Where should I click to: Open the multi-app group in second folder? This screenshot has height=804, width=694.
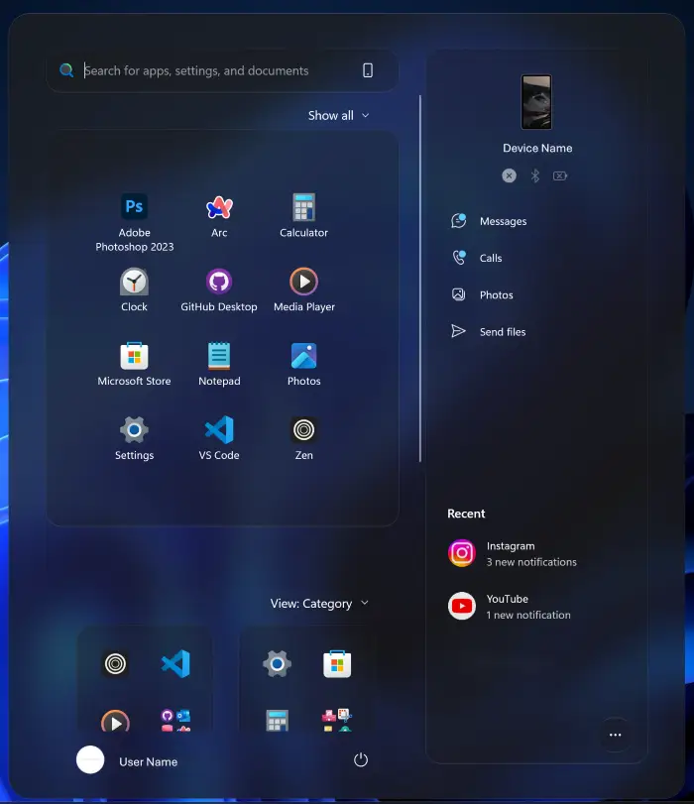[337, 721]
